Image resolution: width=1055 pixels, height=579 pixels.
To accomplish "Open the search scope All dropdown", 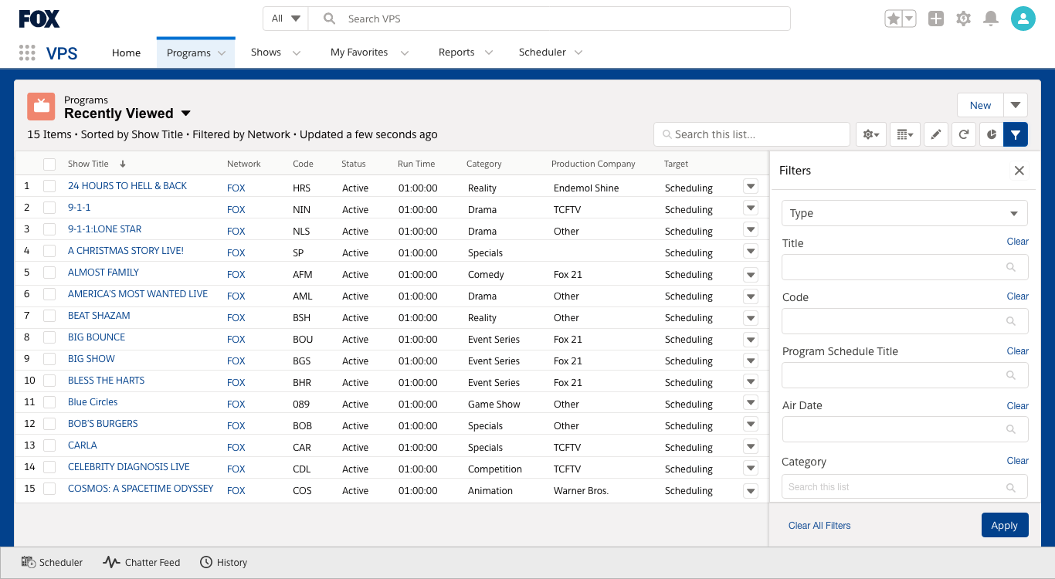I will tap(286, 19).
